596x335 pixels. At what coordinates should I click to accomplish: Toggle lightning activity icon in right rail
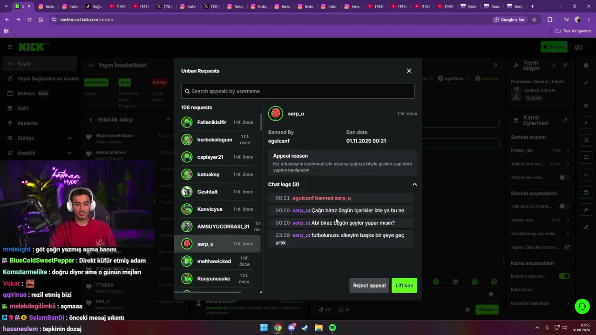pyautogui.click(x=586, y=123)
